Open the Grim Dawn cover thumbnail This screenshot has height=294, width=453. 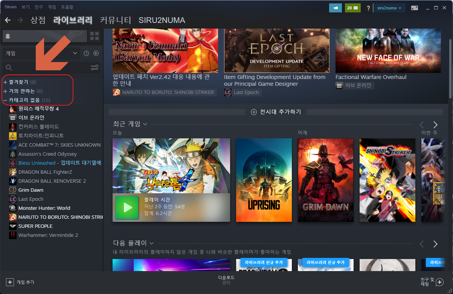(326, 180)
